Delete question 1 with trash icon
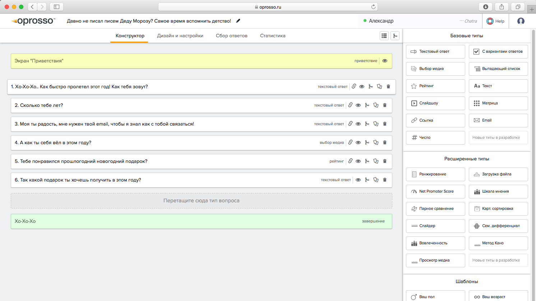 (388, 86)
